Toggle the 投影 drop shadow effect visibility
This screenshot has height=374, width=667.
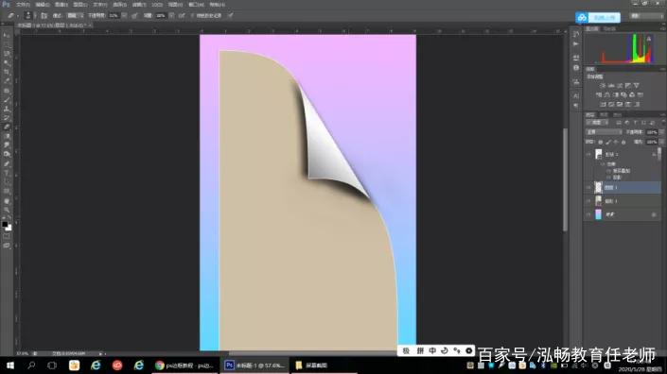pos(608,177)
